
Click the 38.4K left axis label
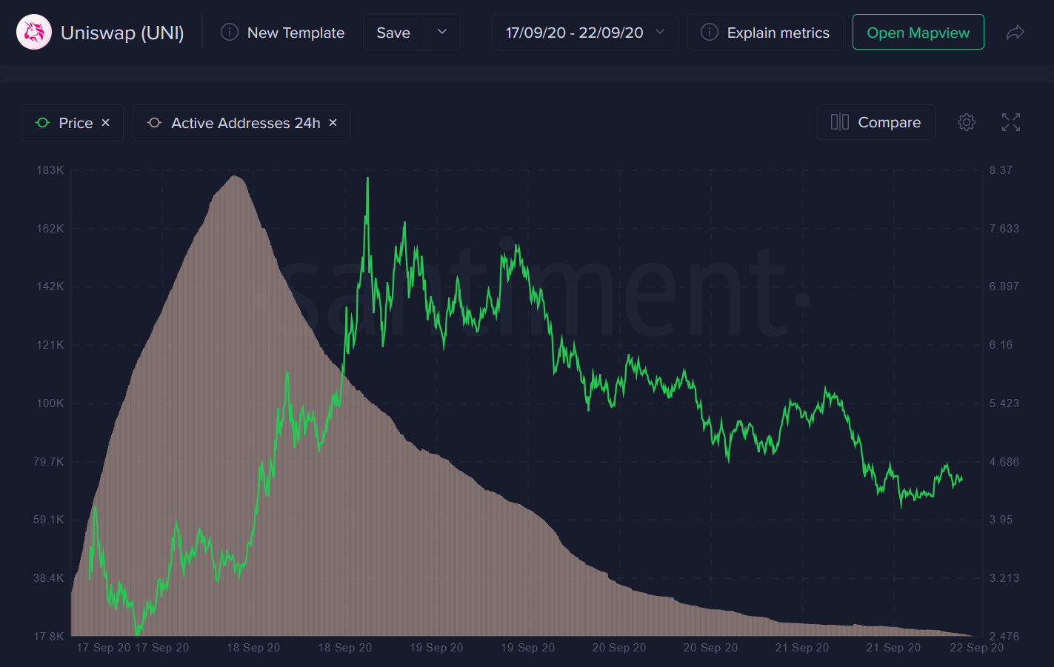coord(49,578)
